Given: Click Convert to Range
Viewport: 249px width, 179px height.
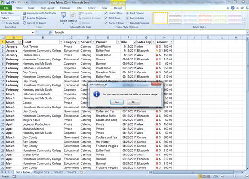Looking at the screenshot, I should coord(34,23).
